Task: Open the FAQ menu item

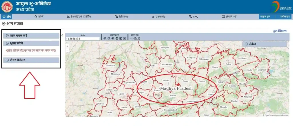Action: pos(194,17)
